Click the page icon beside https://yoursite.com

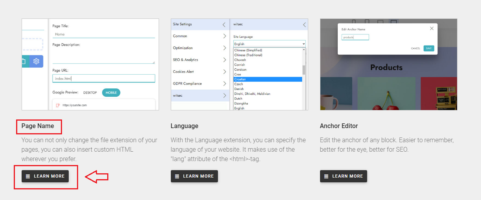point(58,105)
